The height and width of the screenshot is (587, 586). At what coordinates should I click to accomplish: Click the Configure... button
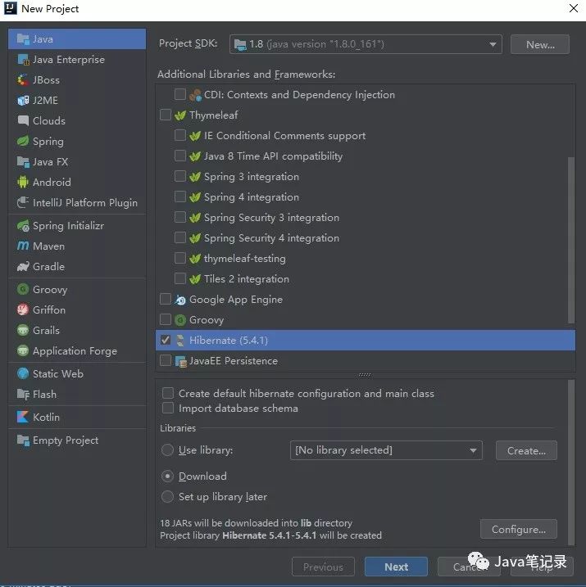519,529
